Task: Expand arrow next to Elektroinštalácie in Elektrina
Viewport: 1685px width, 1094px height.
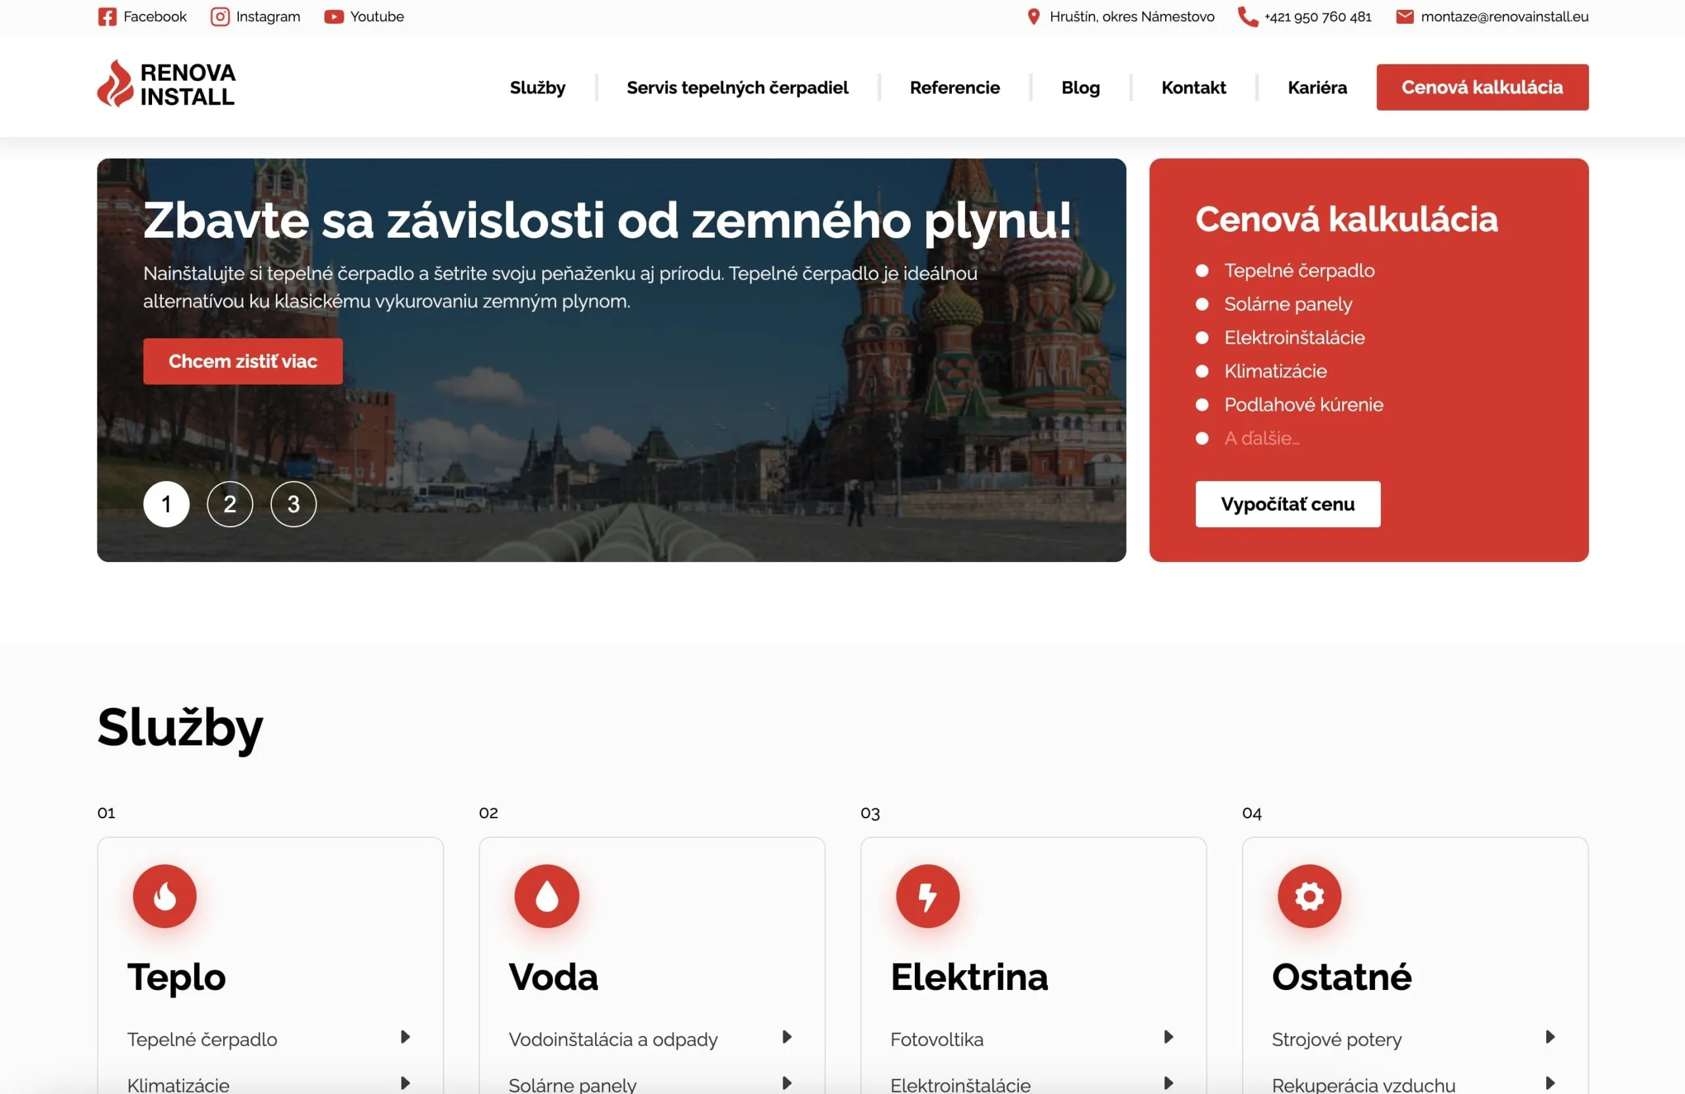Action: tap(1169, 1083)
